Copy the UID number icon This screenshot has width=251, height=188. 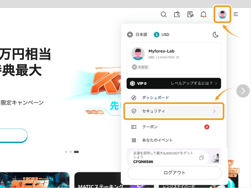point(177,57)
